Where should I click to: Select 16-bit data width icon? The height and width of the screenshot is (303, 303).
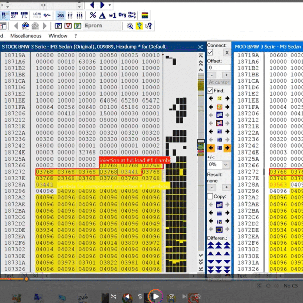4,15
